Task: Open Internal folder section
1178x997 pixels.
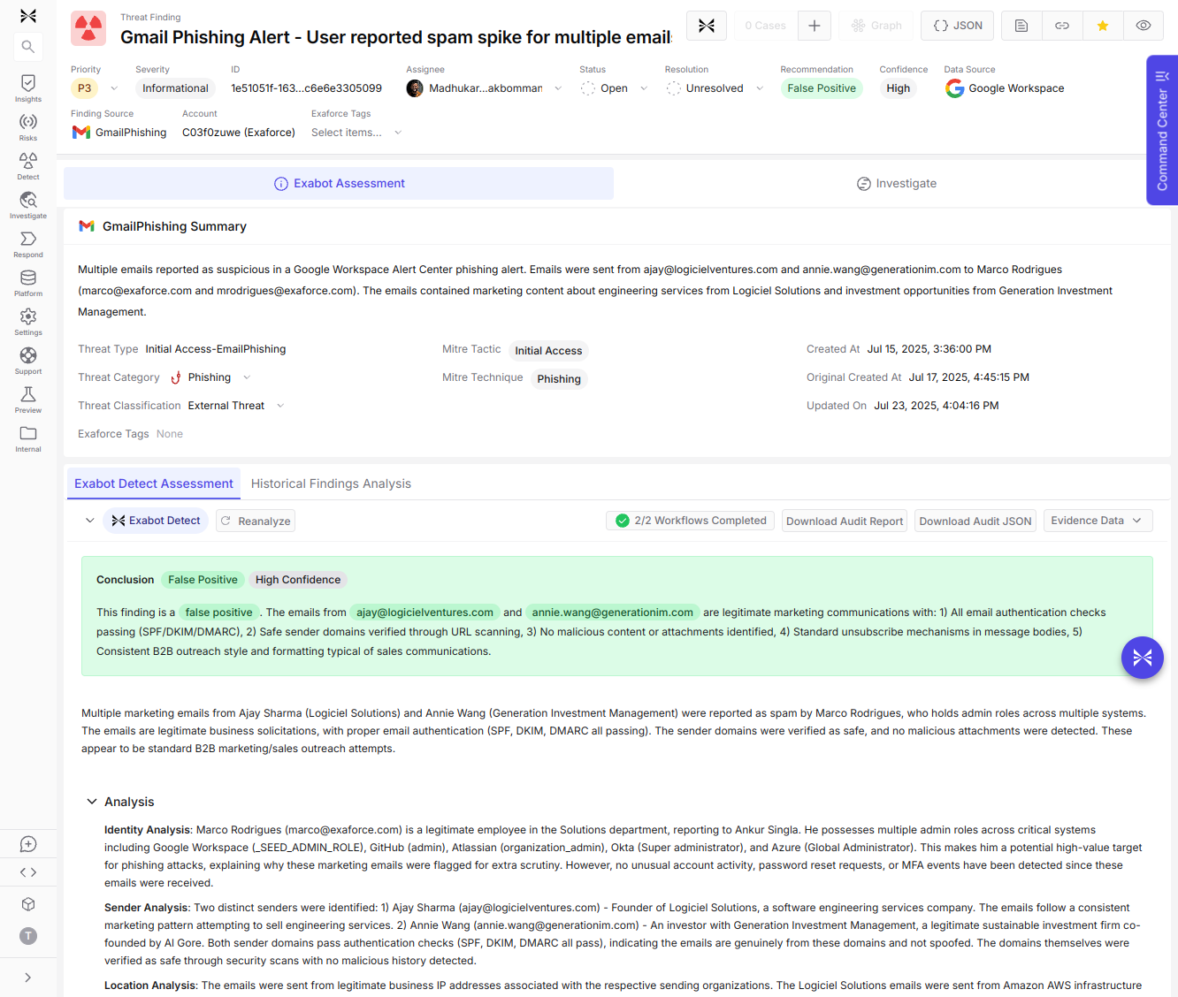Action: click(x=28, y=438)
